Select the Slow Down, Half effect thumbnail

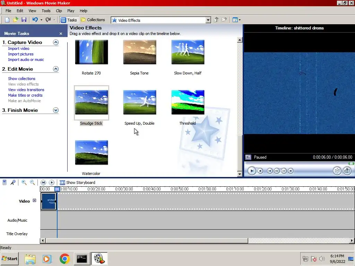[188, 52]
